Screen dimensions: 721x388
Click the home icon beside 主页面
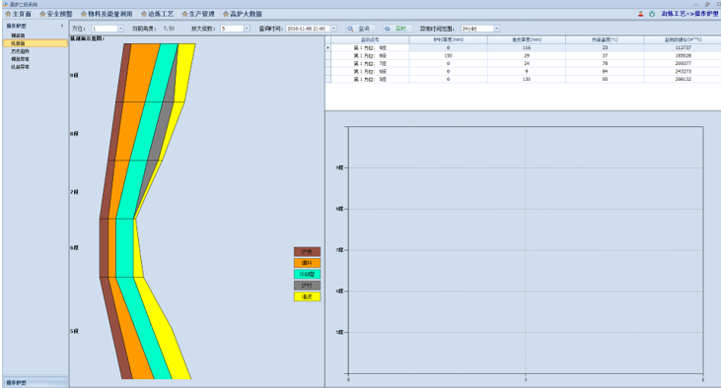click(8, 14)
